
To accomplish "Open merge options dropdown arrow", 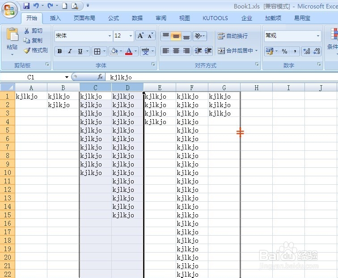I will coord(257,51).
